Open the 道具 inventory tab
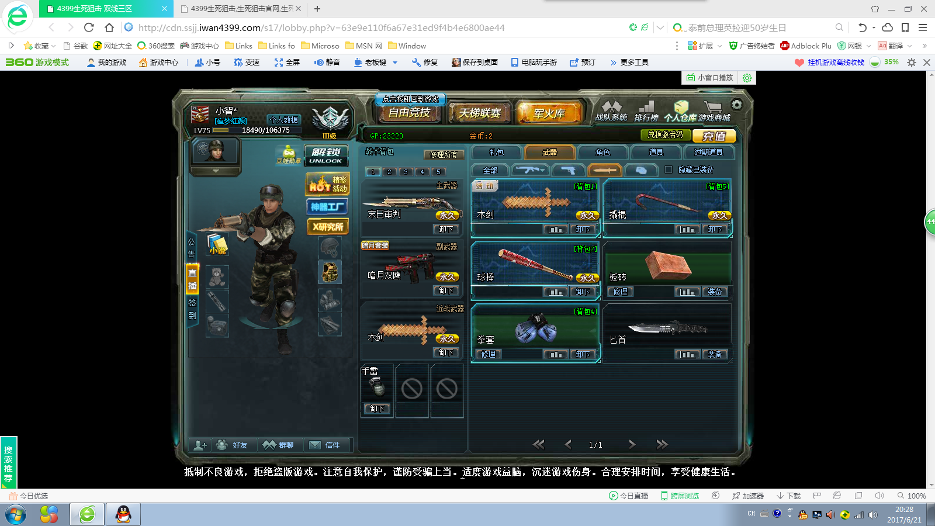Screen dimensions: 935x526 [x=656, y=153]
